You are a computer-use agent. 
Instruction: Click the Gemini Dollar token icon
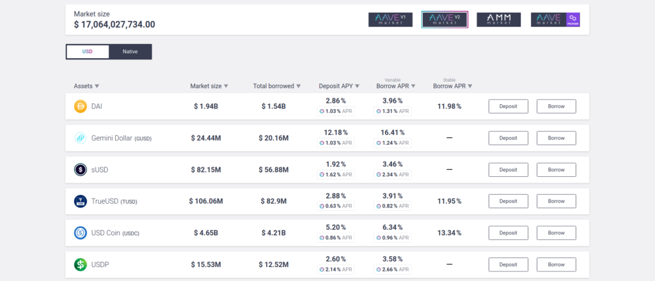coord(81,138)
